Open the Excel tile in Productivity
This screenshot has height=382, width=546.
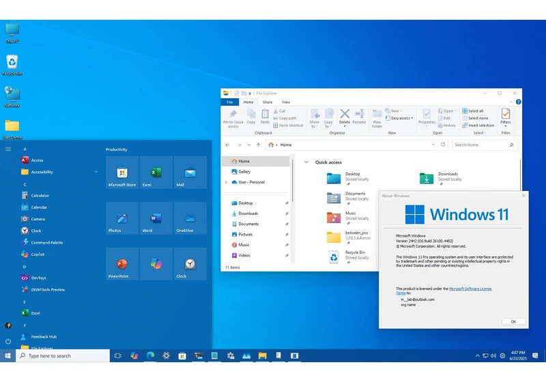156,172
